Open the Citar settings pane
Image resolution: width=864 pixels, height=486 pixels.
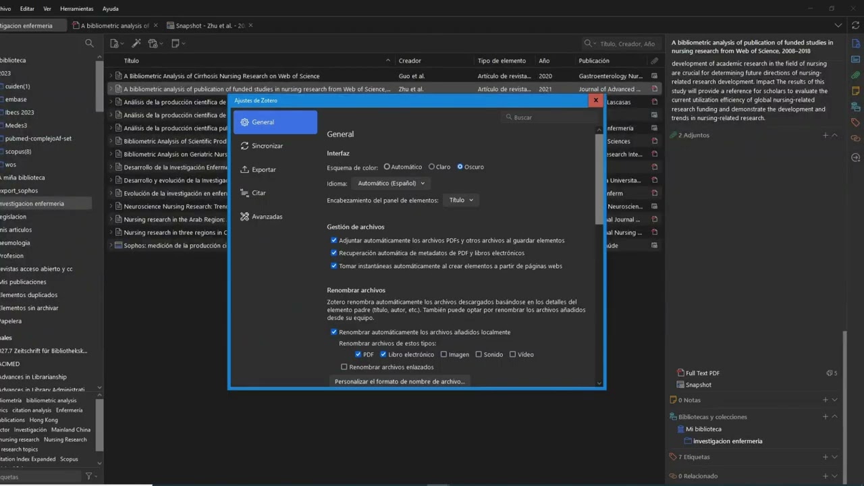[x=275, y=193]
